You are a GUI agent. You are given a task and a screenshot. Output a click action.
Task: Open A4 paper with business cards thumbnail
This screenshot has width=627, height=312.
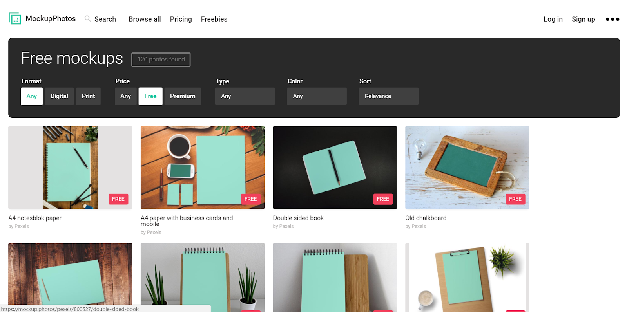(203, 168)
